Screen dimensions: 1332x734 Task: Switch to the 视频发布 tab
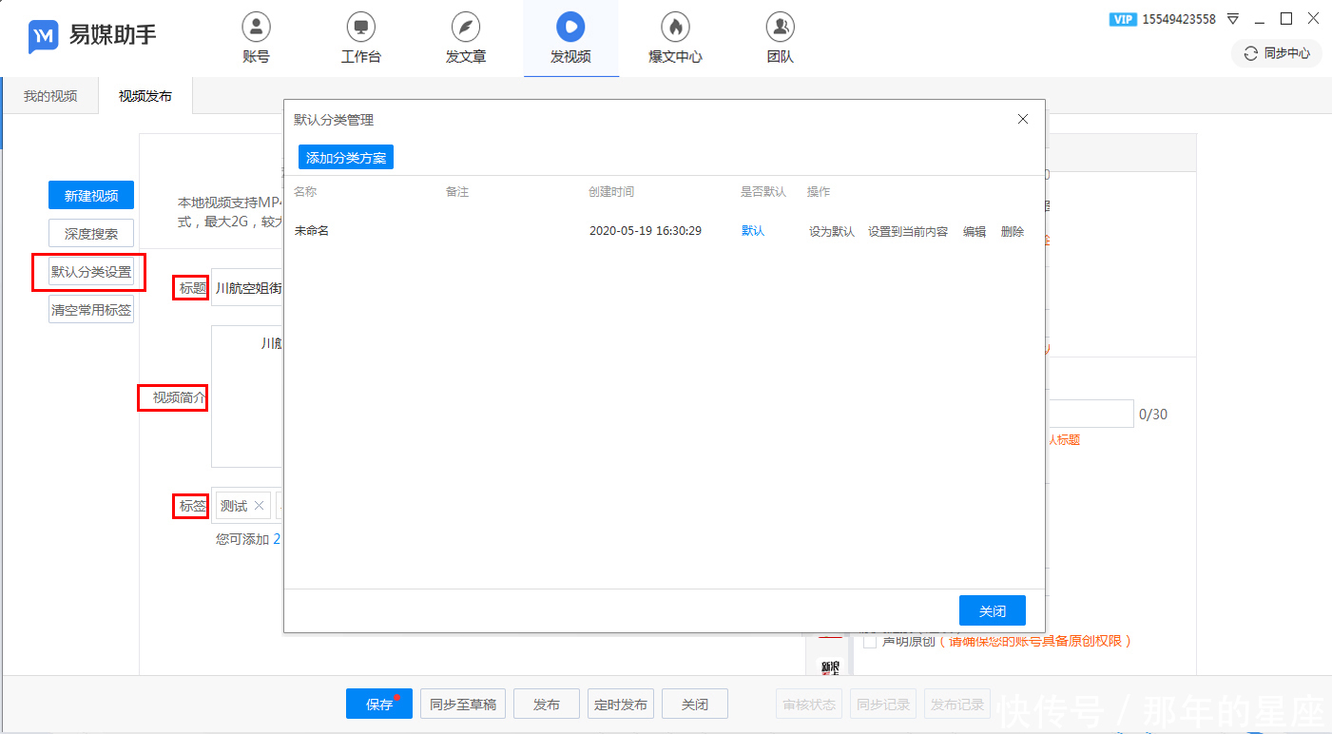[x=145, y=95]
